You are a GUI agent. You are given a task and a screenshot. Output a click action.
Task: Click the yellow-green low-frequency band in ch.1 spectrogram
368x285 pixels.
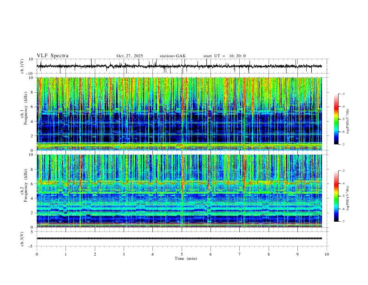[179, 146]
